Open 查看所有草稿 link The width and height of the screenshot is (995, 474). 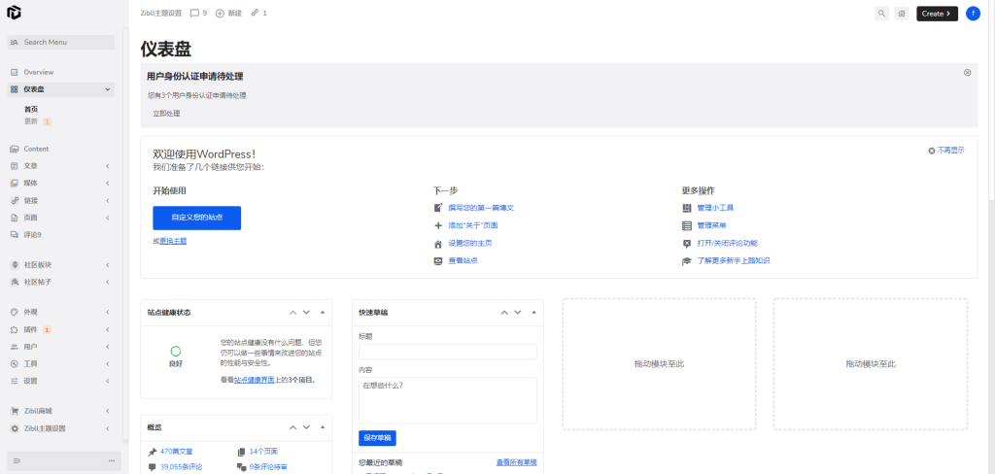(517, 462)
